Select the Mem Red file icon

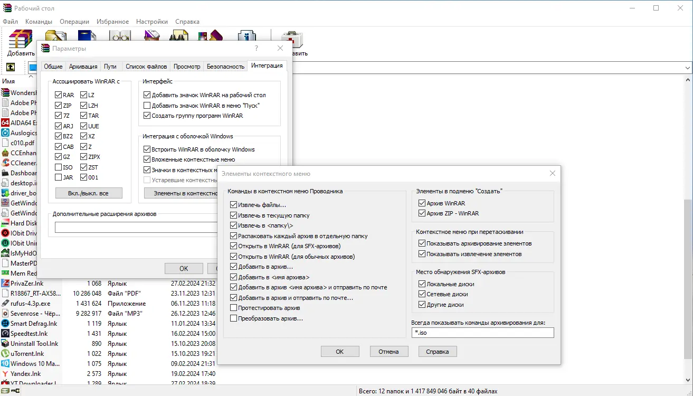click(6, 273)
